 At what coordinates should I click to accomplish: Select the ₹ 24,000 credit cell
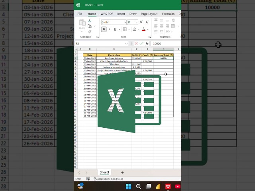[x=147, y=70]
